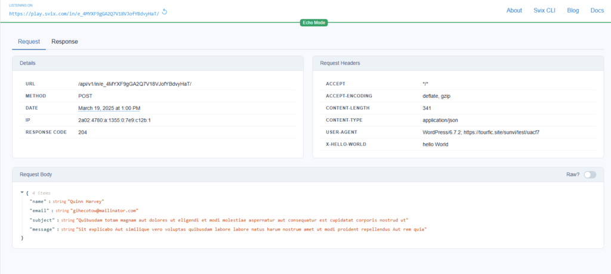Click the subject string starting "Quibusdam totam"
Screen dimensions: 611x274
coord(242,220)
